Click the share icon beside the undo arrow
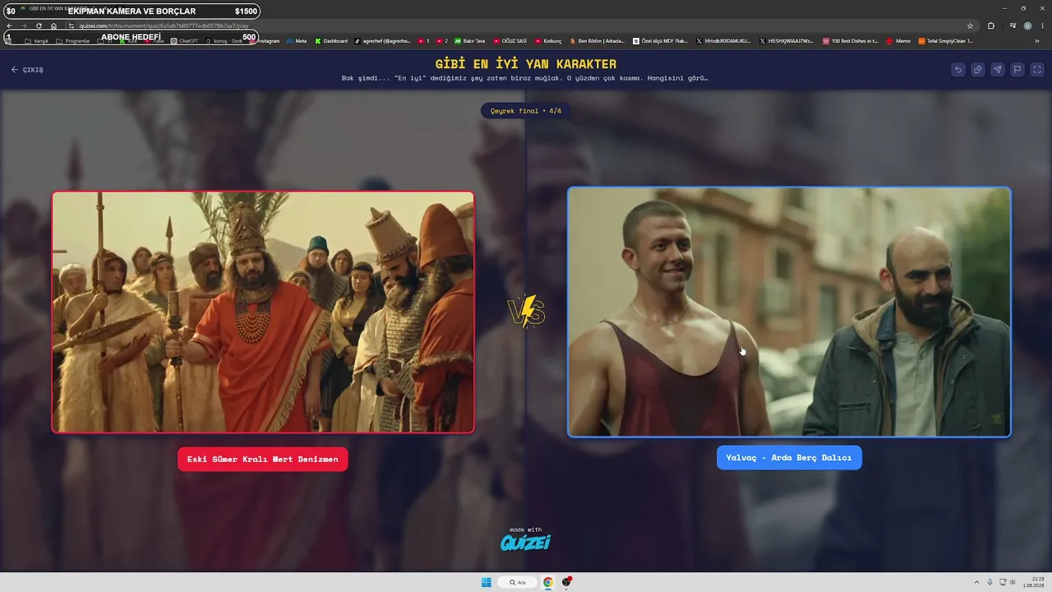1052x592 pixels. point(977,70)
